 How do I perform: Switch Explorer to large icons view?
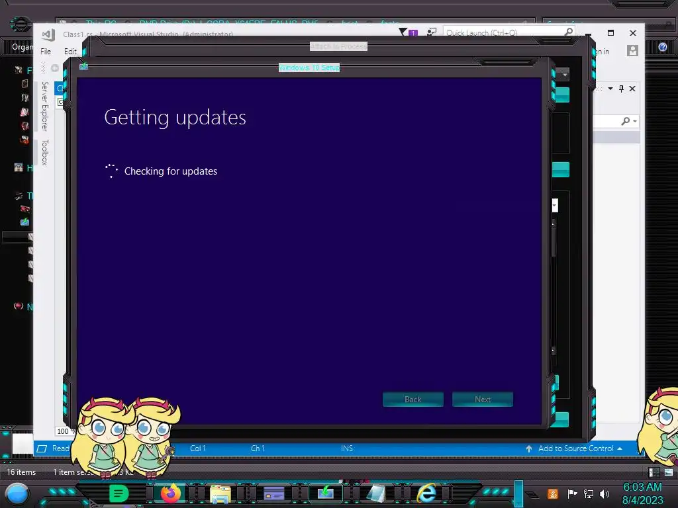[669, 472]
